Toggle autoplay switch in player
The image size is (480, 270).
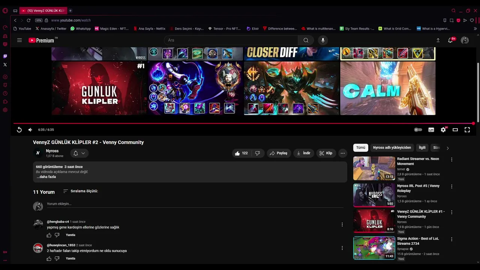pos(418,130)
